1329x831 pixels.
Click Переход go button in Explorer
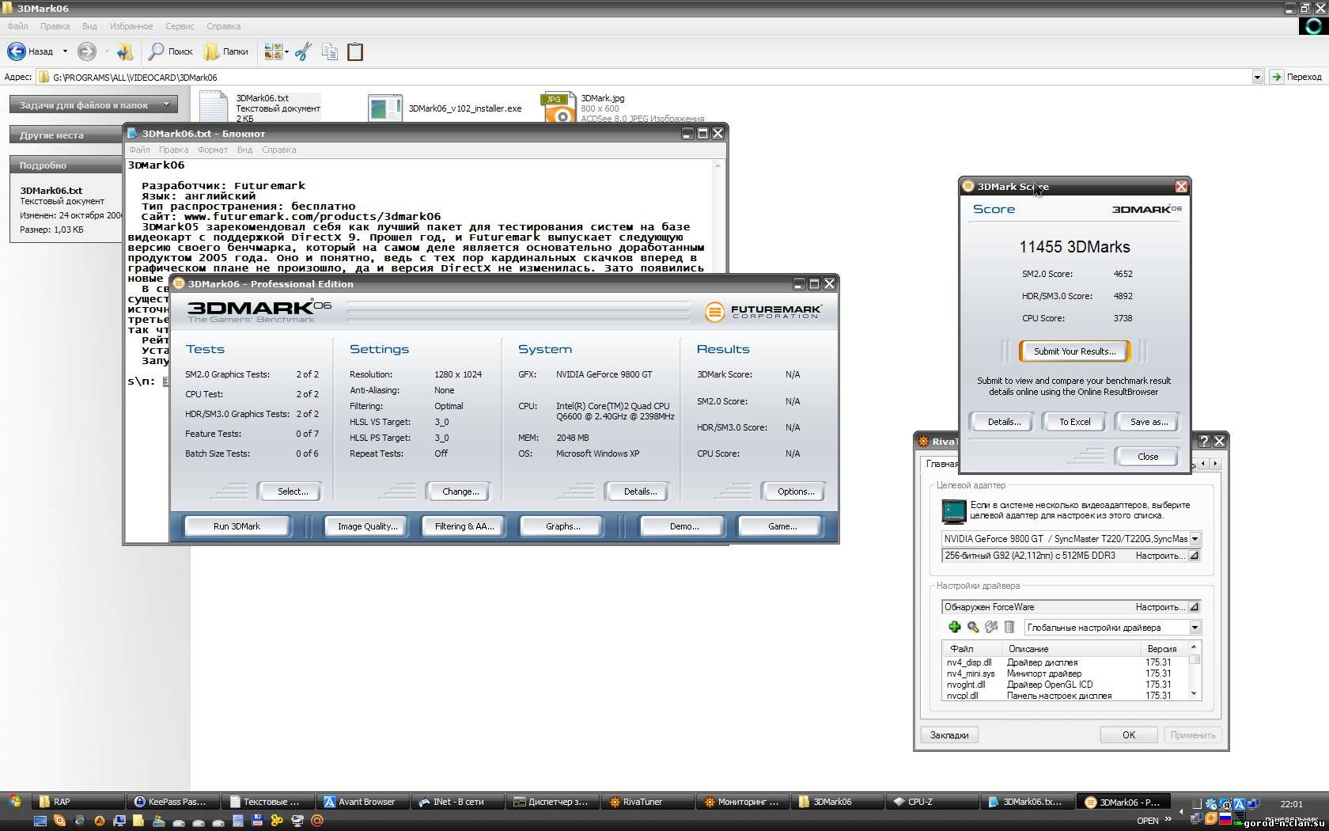coord(1297,77)
